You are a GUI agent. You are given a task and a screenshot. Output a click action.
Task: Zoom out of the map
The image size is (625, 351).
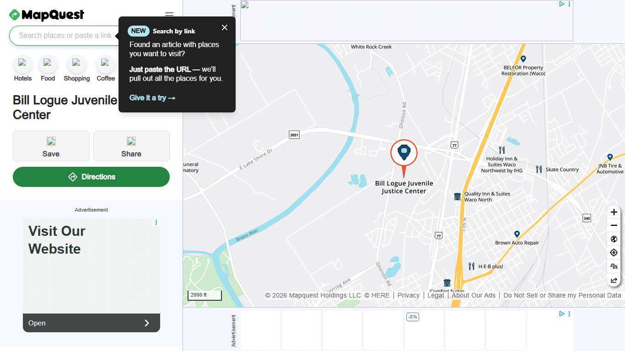pos(614,225)
